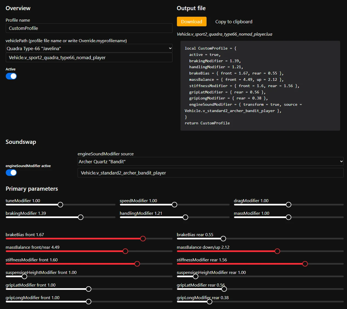Click the massBalance down/up slider handle
Image resolution: width=347 pixels, height=309 pixels.
coord(277,251)
